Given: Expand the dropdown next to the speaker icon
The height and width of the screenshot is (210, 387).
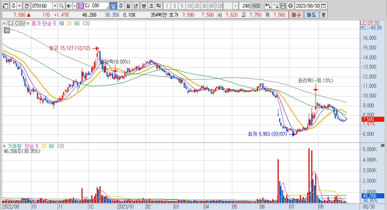Looking at the screenshot, I should 74,6.
